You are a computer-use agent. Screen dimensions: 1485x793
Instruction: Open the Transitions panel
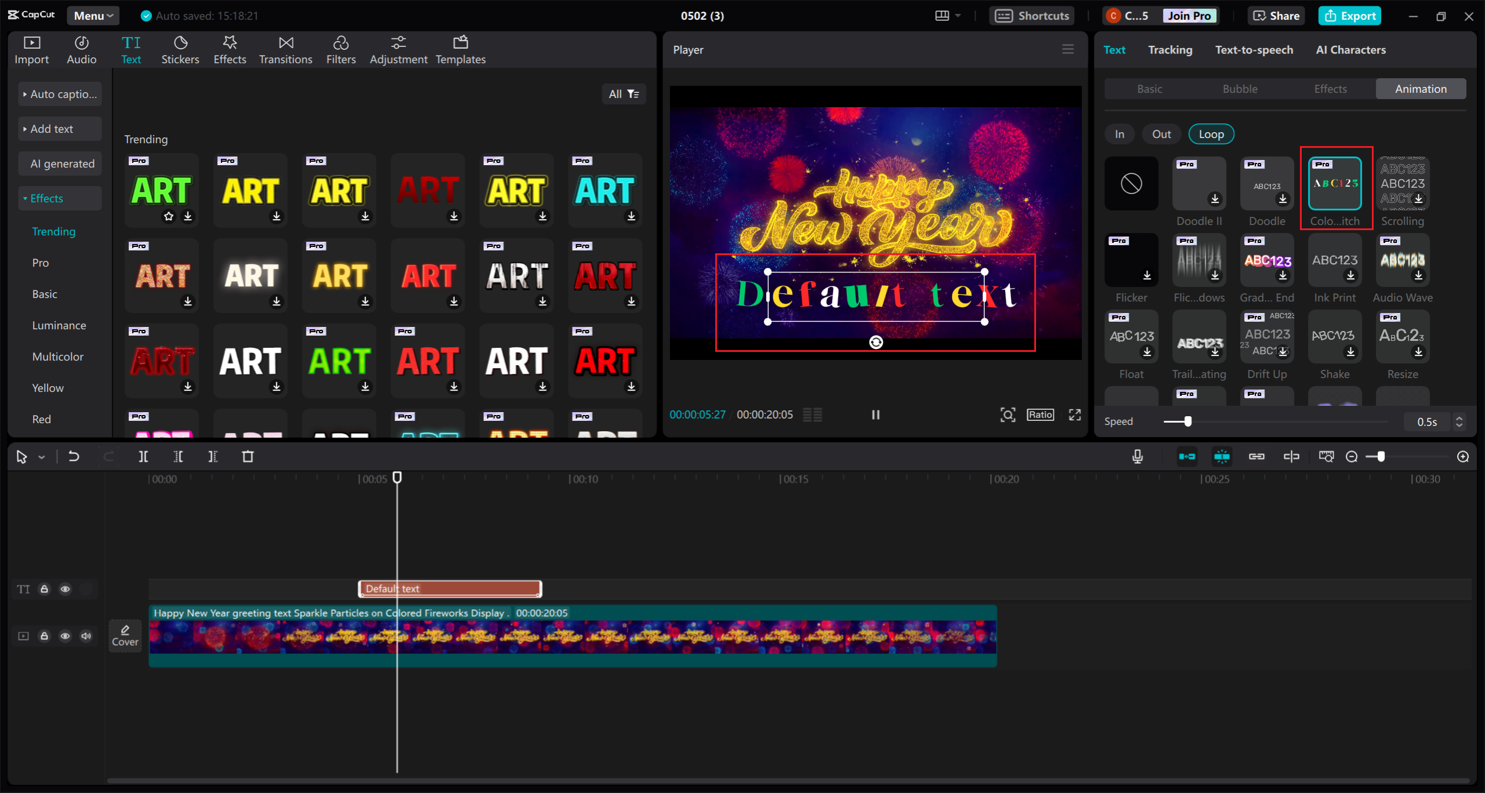(x=285, y=50)
